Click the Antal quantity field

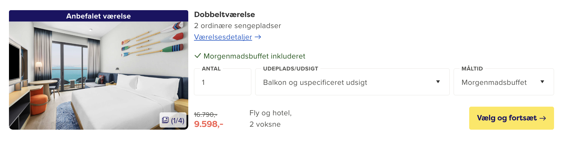(222, 82)
